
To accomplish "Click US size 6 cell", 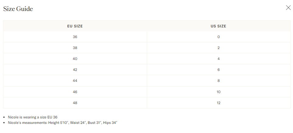I will pos(218,70).
